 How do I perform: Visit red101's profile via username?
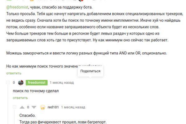(53, 107)
